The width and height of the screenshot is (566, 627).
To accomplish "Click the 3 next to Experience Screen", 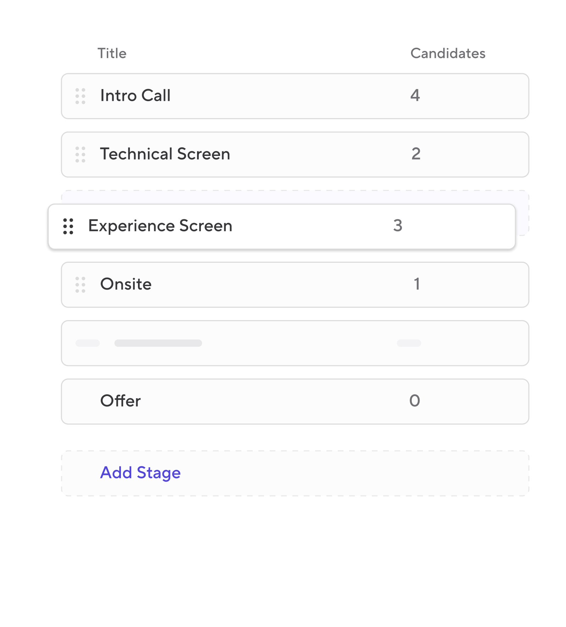I will click(399, 226).
